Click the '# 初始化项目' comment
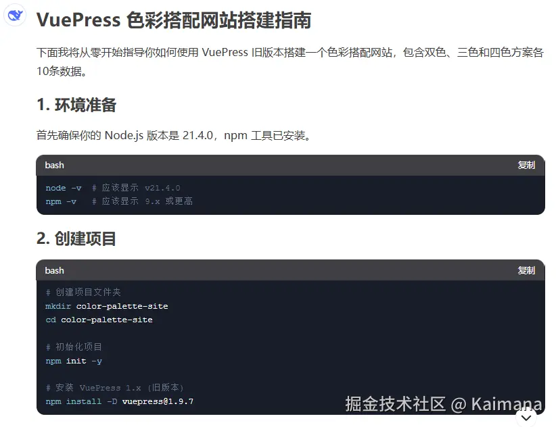 74,347
